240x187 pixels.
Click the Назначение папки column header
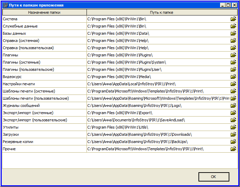tap(44, 12)
